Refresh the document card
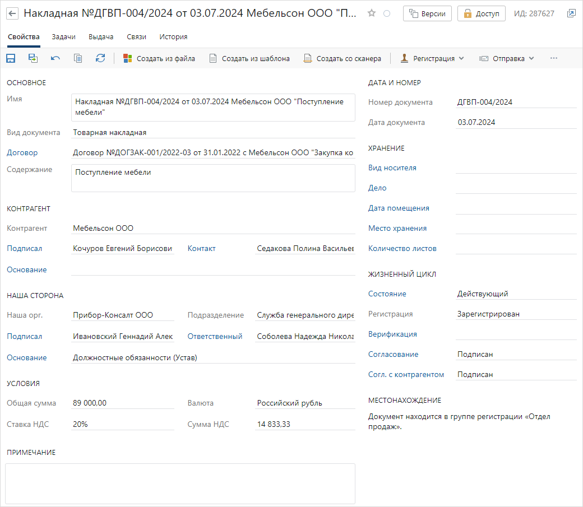Image resolution: width=583 pixels, height=507 pixels. click(x=100, y=58)
